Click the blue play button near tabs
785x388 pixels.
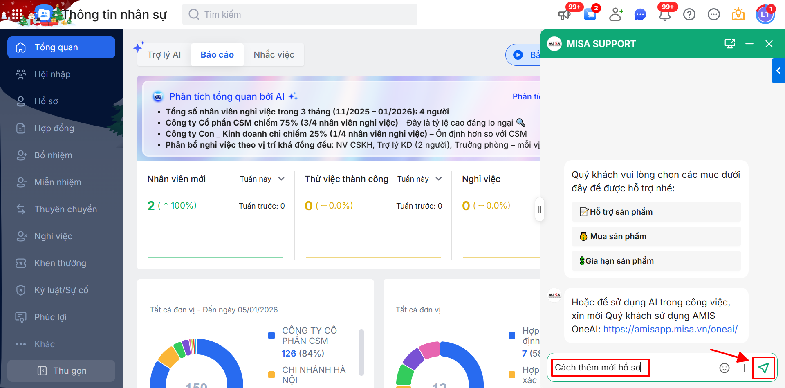coord(518,55)
